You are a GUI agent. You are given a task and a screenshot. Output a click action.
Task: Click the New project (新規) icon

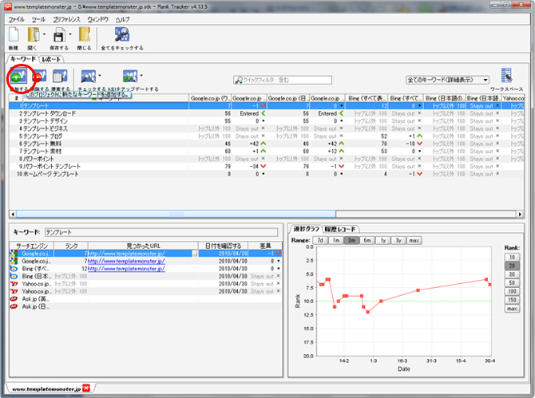pyautogui.click(x=14, y=35)
